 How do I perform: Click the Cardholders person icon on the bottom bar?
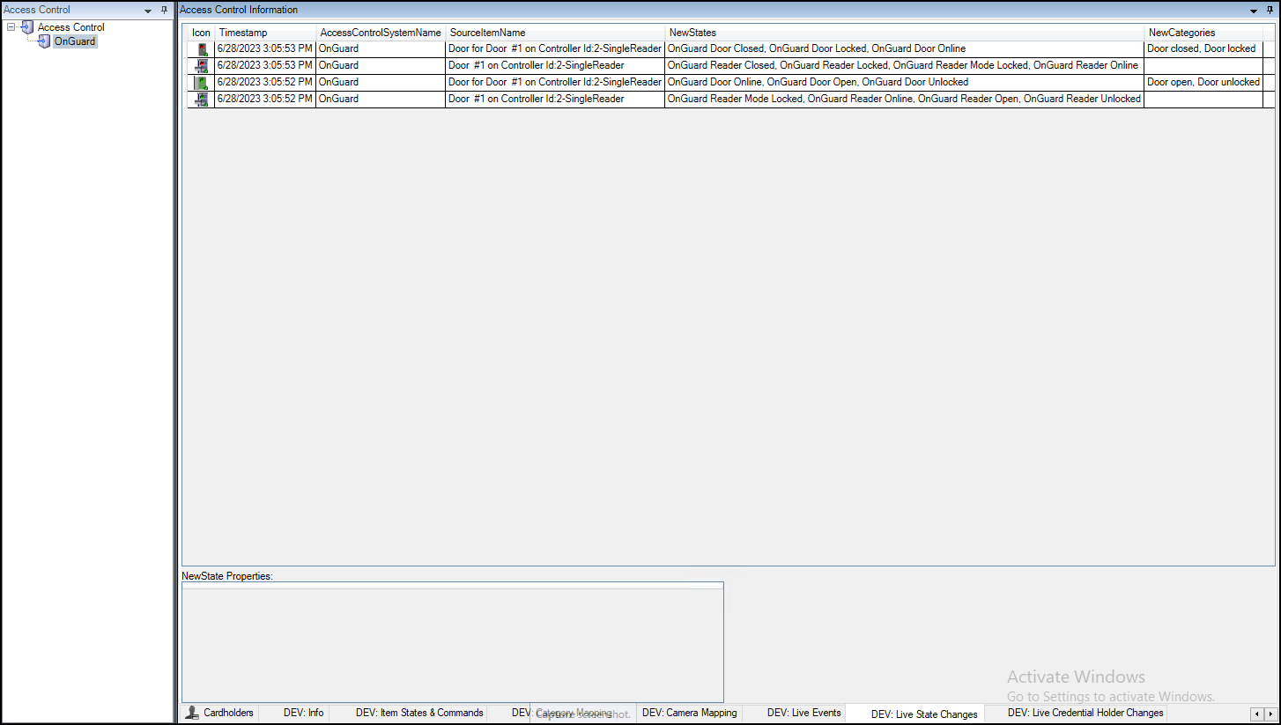(x=191, y=713)
